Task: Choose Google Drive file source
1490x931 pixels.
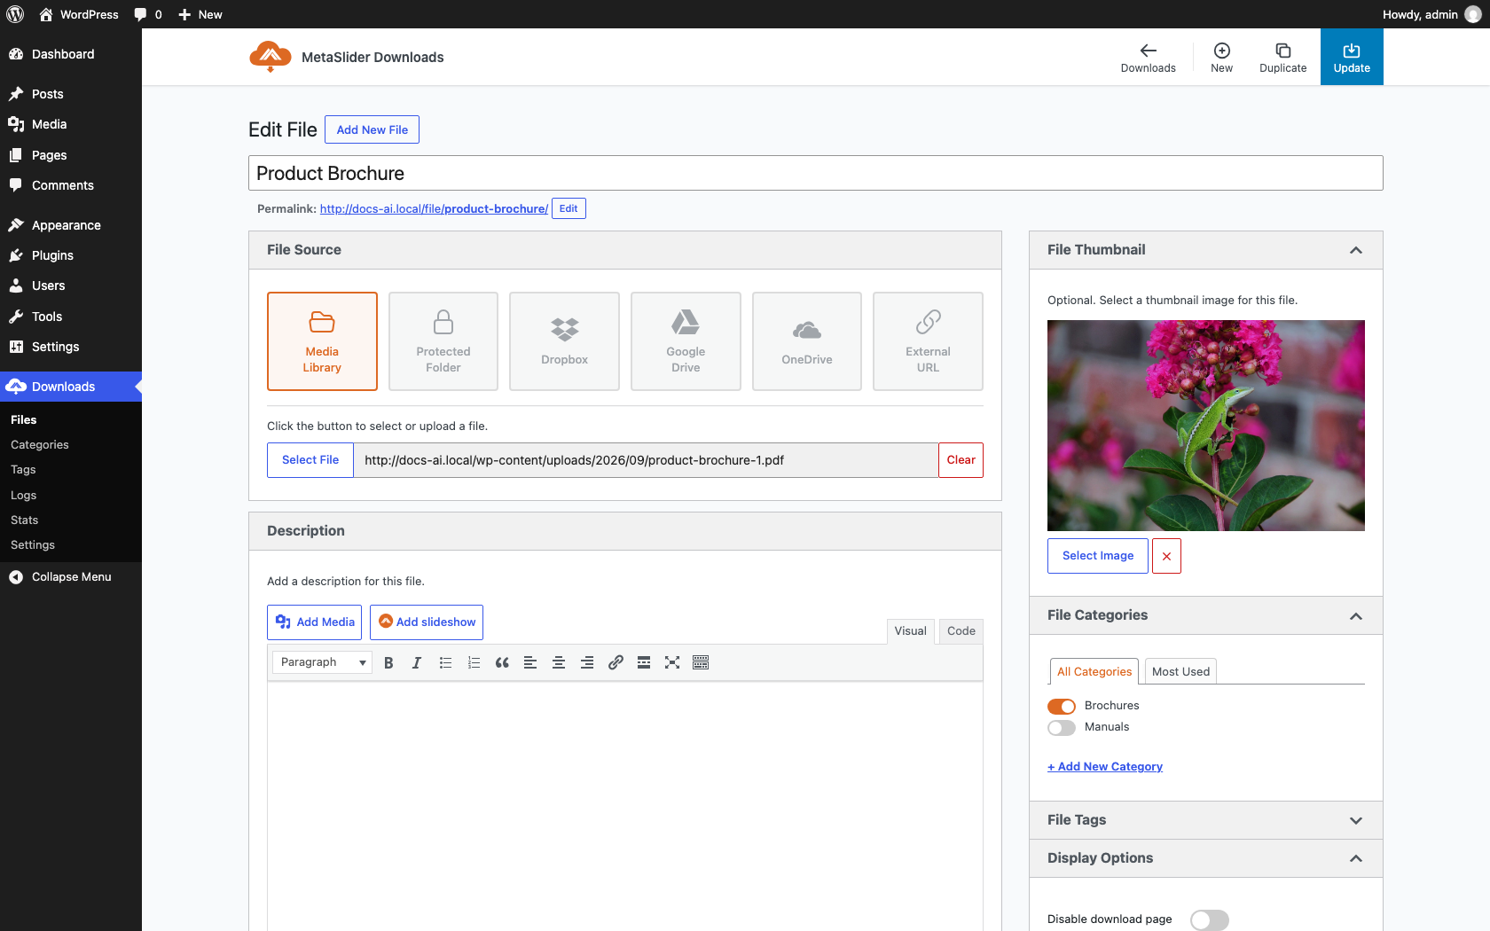Action: pyautogui.click(x=686, y=341)
